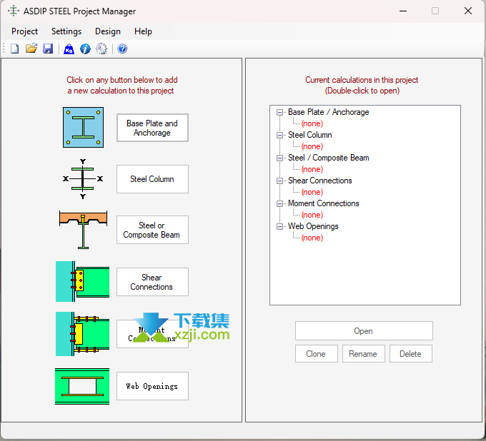Open settings via the gear toolbar icon
486x441 pixels.
101,49
